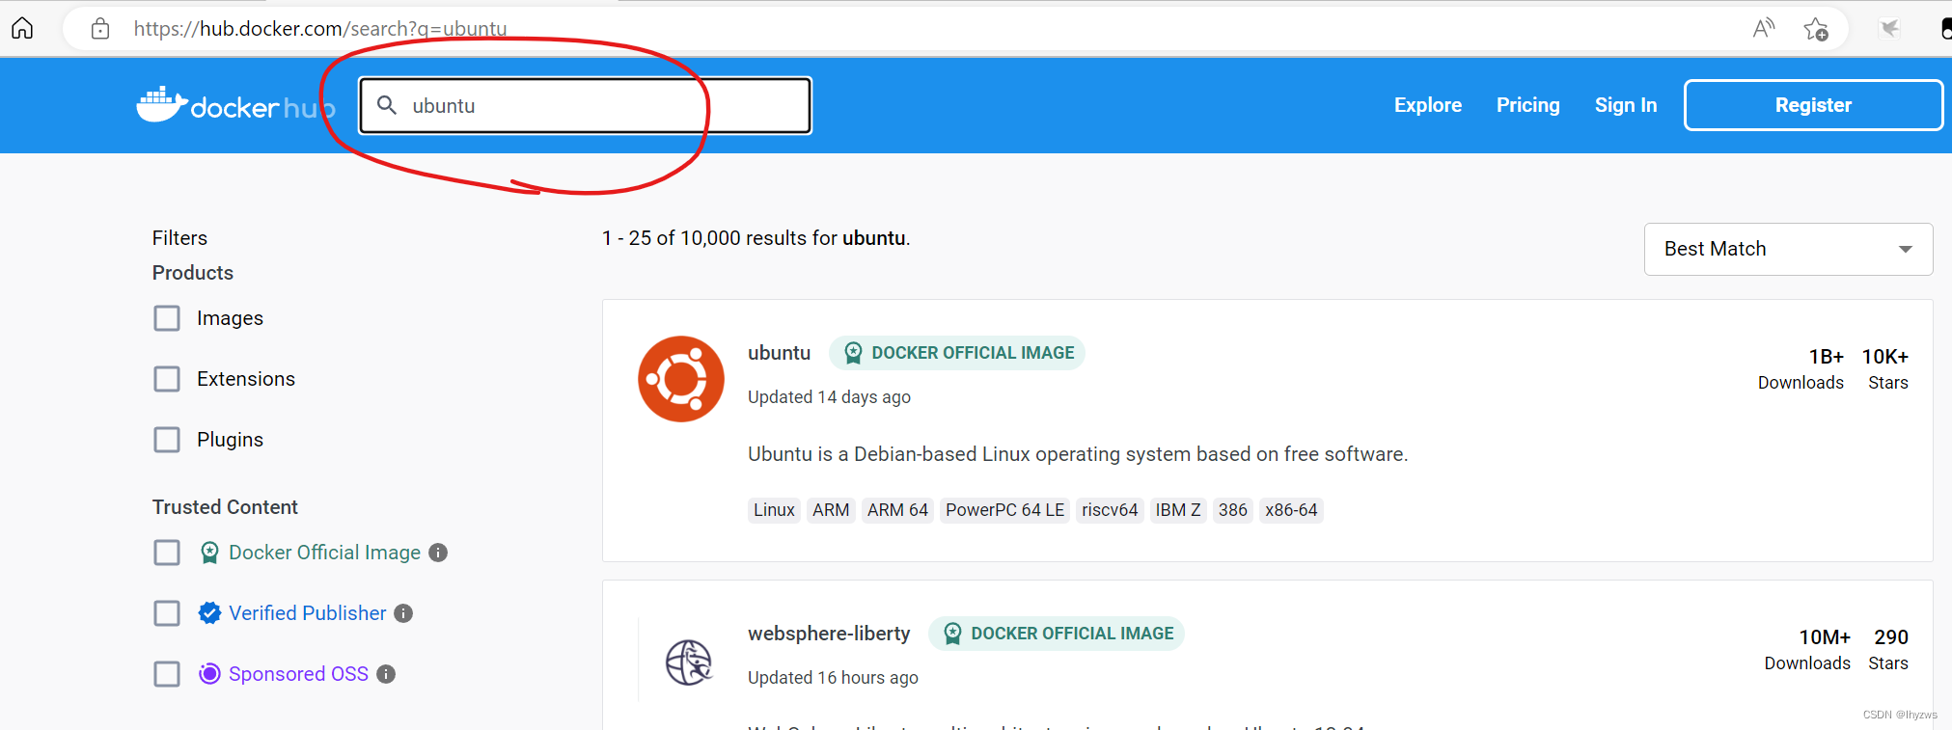
Task: Open the websphere-liberty logo icon
Action: click(x=689, y=662)
